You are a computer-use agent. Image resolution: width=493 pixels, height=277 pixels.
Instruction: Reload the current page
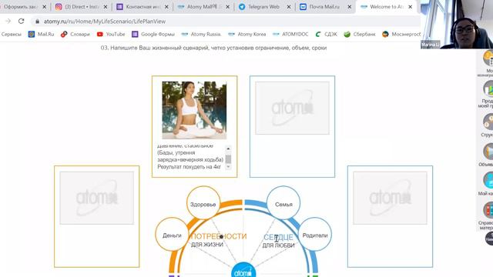pos(21,21)
